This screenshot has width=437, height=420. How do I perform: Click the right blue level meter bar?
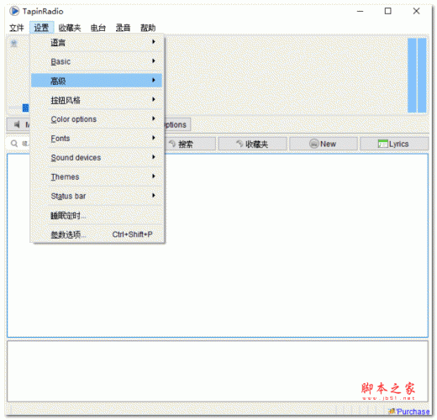422,76
